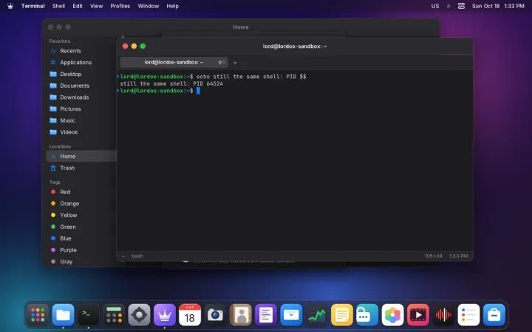Image resolution: width=532 pixels, height=332 pixels.
Task: Open the Launchpad app grid in the dock
Action: [x=38, y=315]
